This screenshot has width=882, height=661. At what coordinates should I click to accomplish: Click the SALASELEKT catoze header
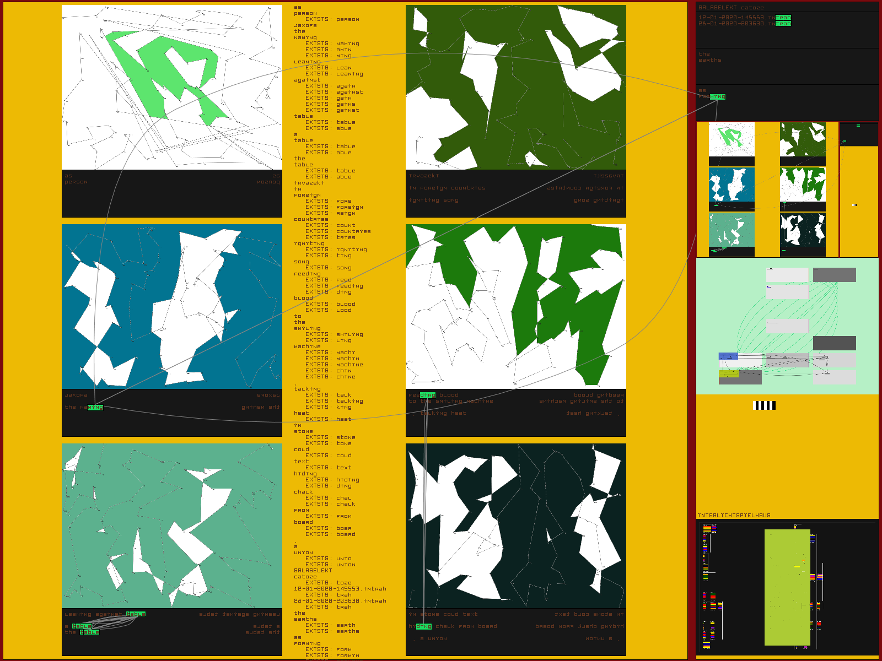coord(731,8)
